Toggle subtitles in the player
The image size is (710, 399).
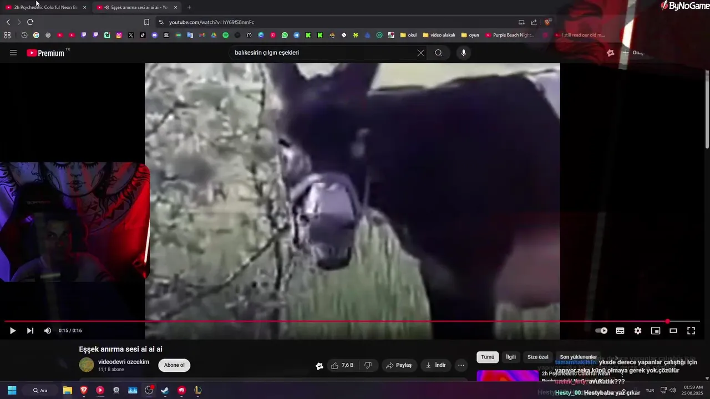click(x=620, y=331)
